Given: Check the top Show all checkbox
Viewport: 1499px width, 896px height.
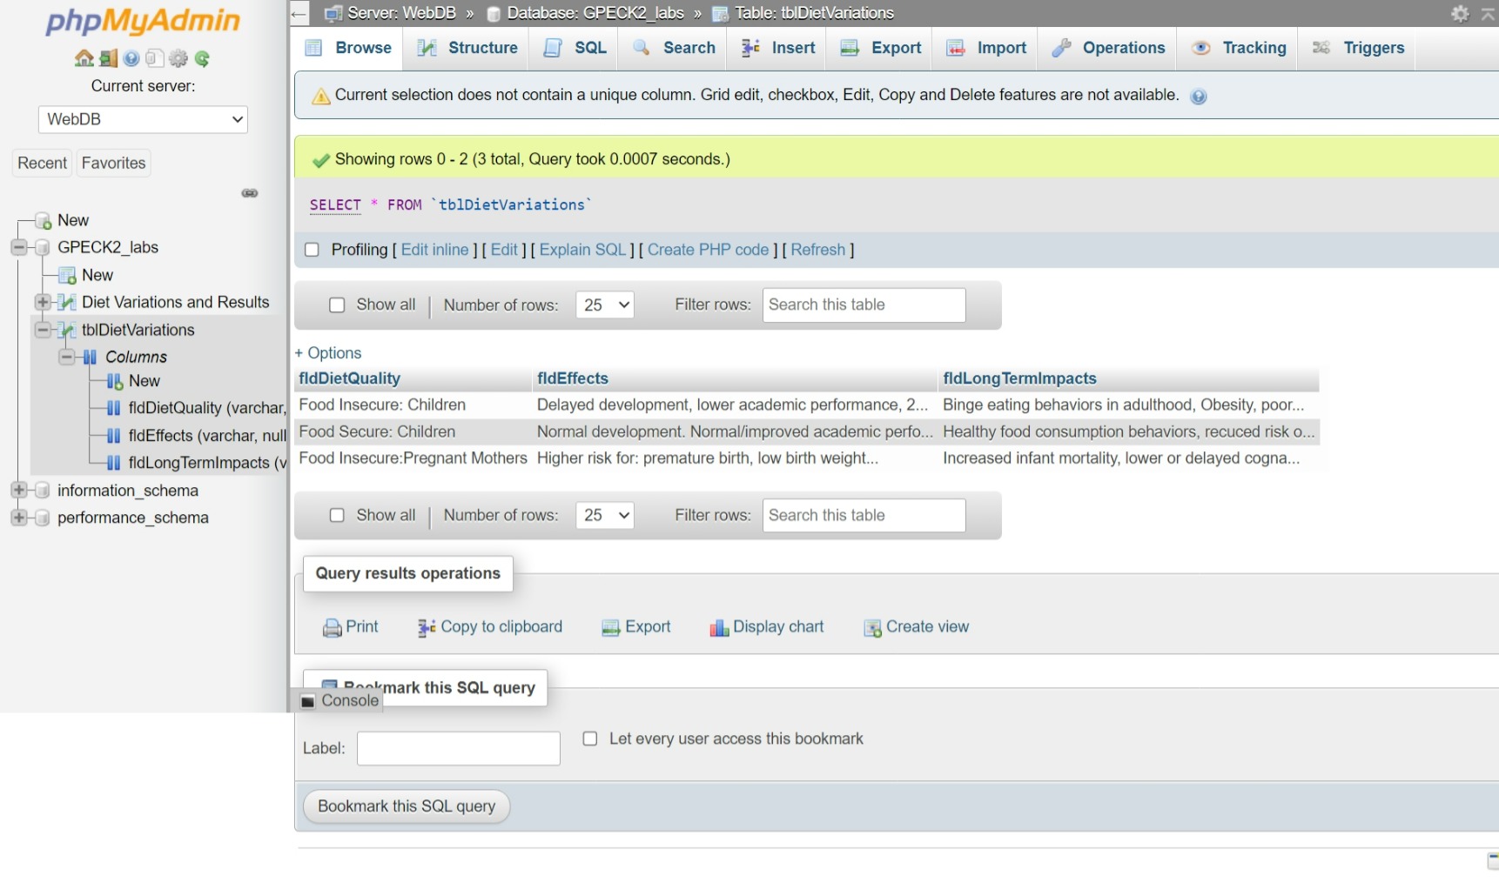Looking at the screenshot, I should coord(337,305).
